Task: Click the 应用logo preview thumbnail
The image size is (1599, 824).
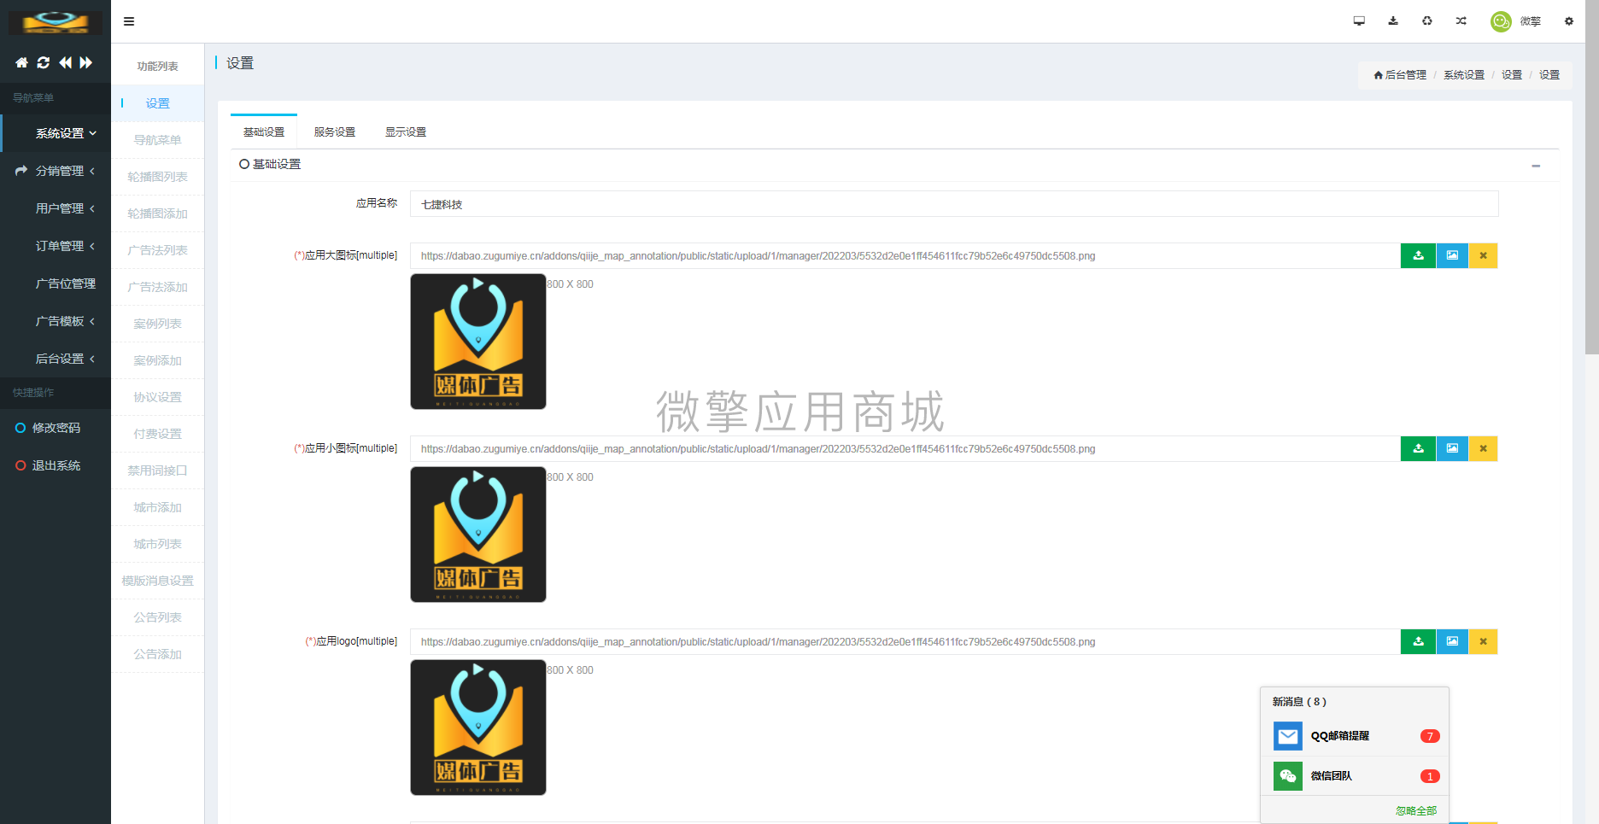Action: click(478, 728)
